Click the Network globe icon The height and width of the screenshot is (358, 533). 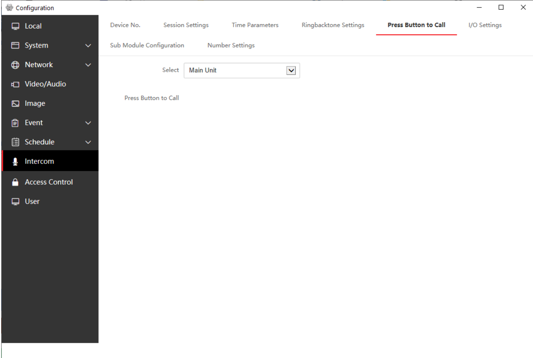tap(15, 65)
